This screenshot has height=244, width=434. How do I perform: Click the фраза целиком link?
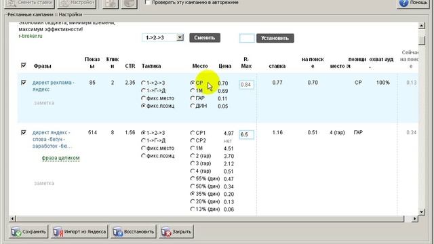coord(60,158)
